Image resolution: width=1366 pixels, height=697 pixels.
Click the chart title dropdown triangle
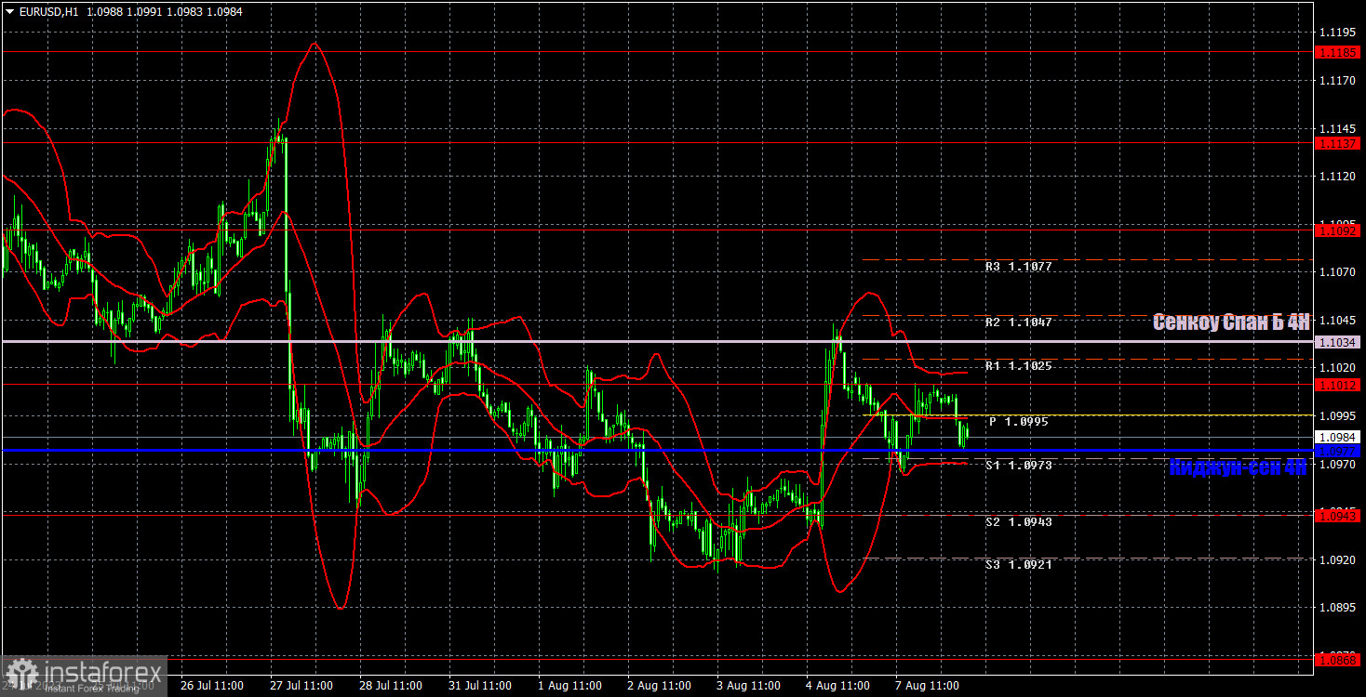tap(9, 11)
